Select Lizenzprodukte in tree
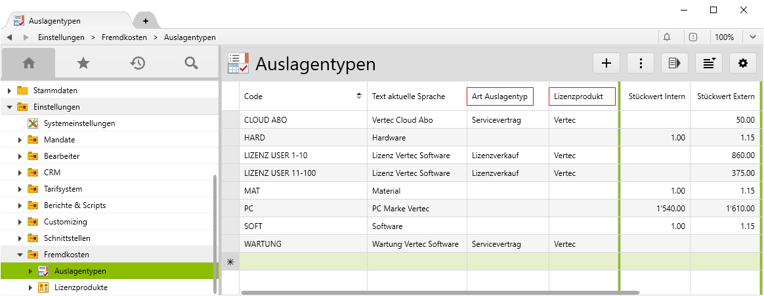 pos(81,287)
